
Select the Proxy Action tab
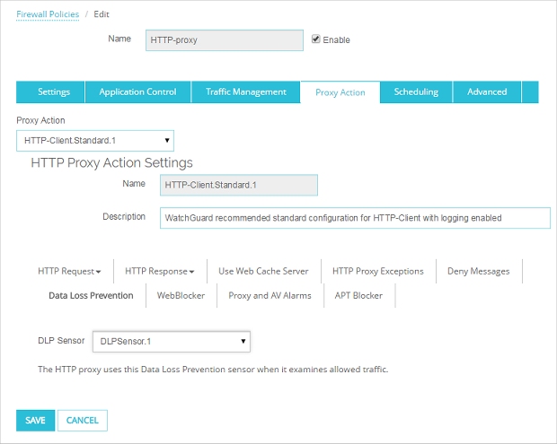pyautogui.click(x=340, y=93)
